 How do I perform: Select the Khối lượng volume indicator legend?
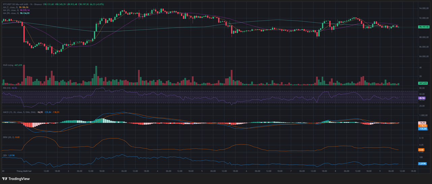(9, 65)
